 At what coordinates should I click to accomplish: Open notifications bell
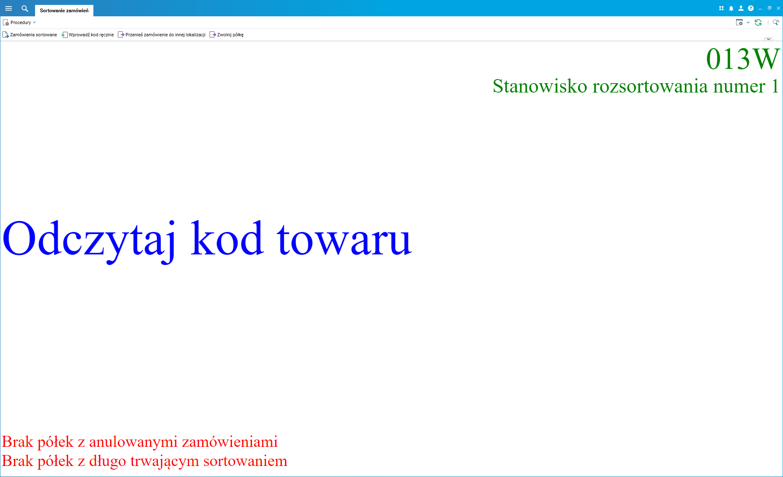tap(731, 8)
